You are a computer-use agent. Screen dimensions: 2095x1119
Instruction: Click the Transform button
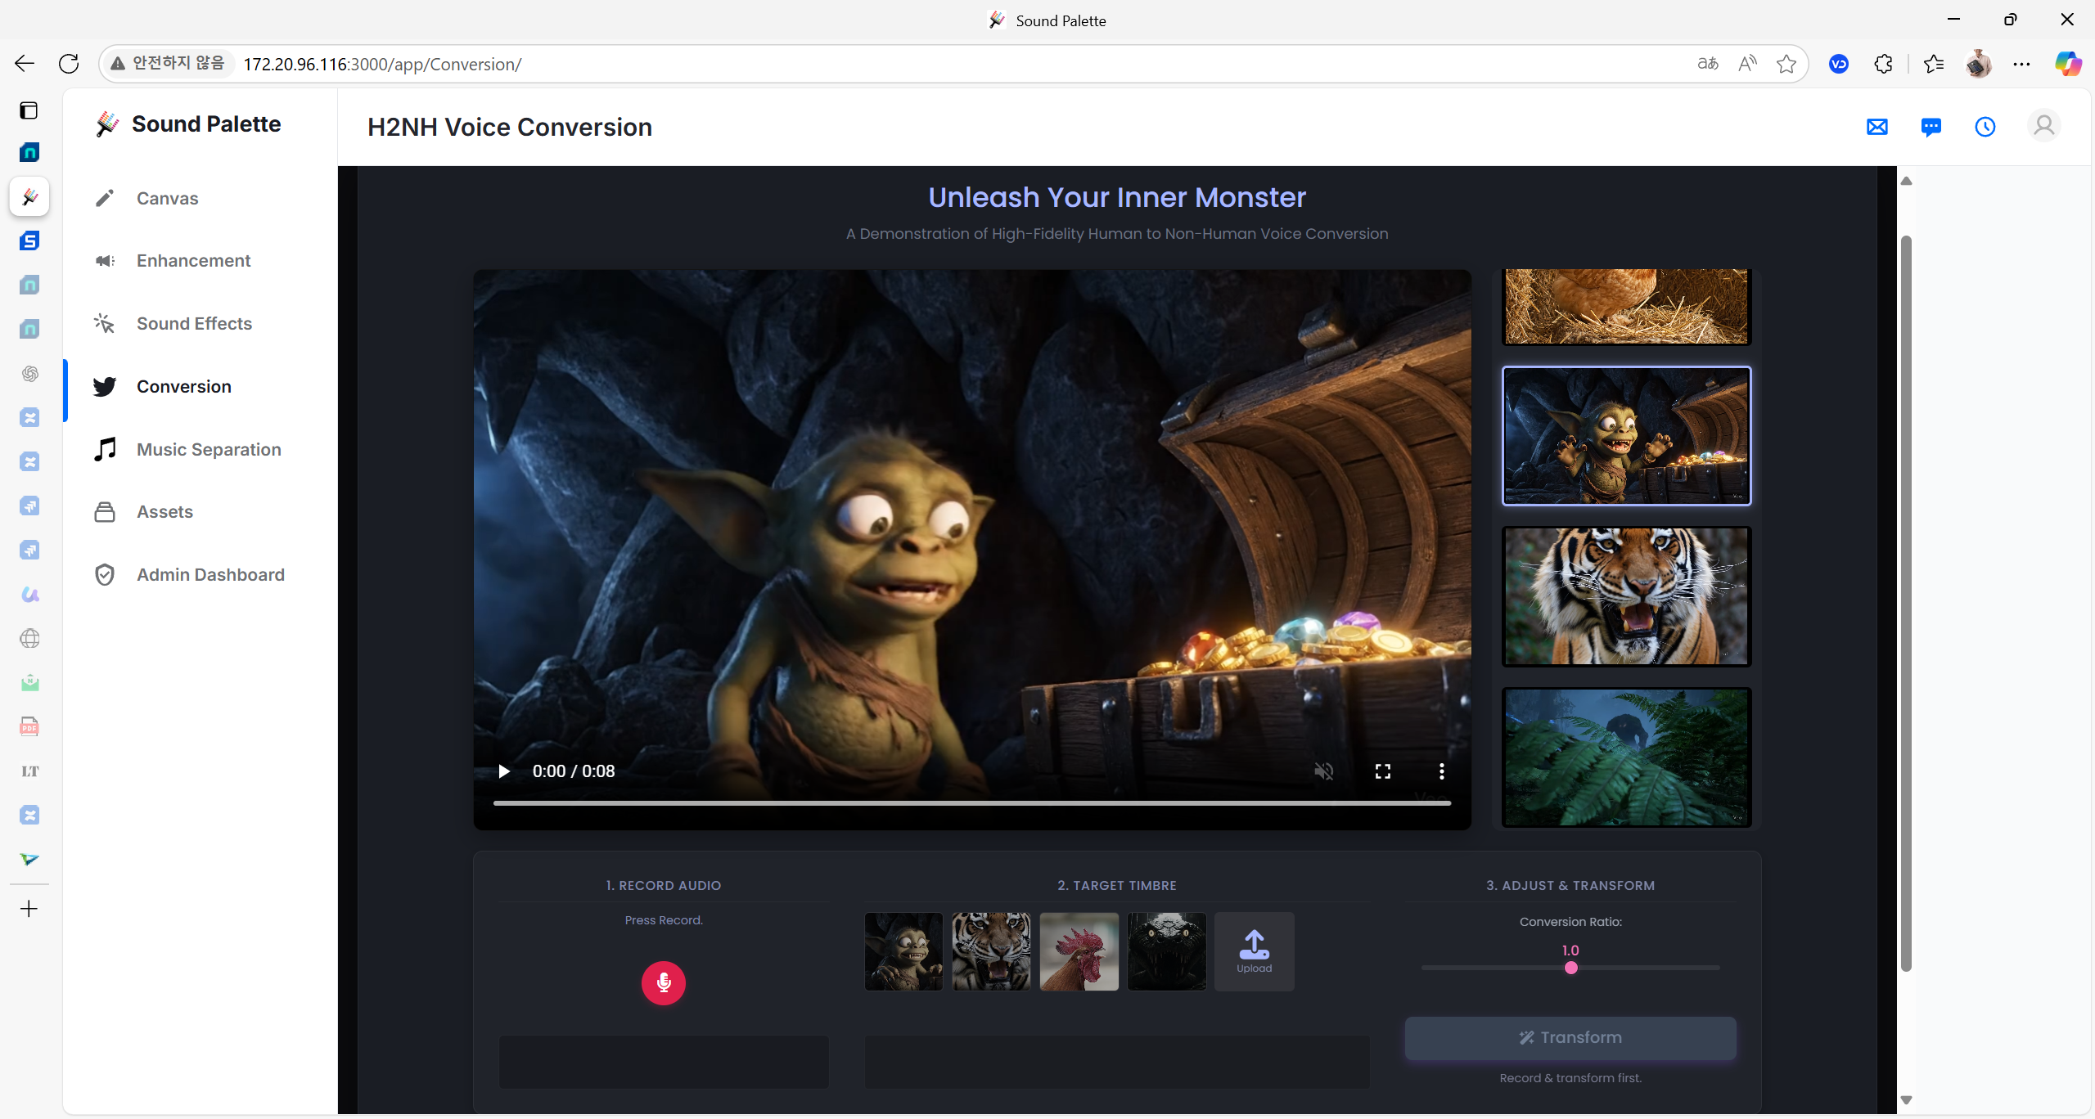(x=1570, y=1037)
